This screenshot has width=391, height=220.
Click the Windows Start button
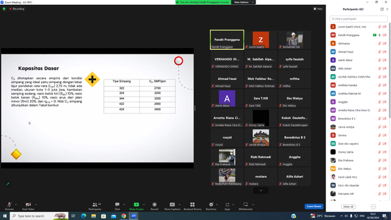coord(5,216)
